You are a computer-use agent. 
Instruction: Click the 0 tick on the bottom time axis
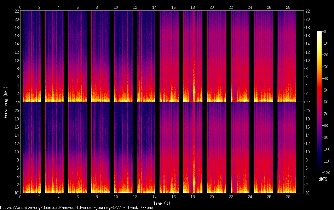pos(21,197)
